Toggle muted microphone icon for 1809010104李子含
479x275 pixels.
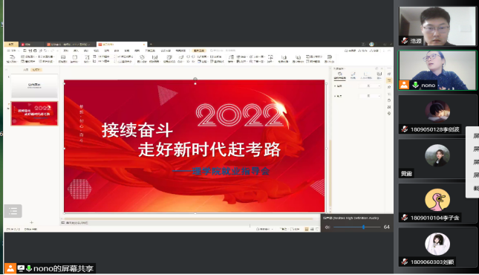405,218
